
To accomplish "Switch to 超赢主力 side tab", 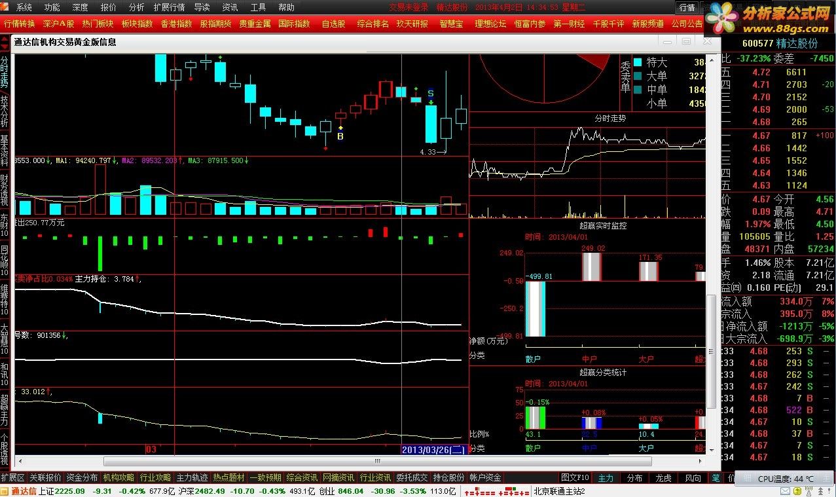I will [5, 410].
